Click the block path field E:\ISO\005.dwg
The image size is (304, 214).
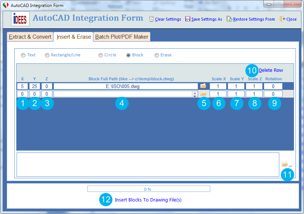point(126,86)
